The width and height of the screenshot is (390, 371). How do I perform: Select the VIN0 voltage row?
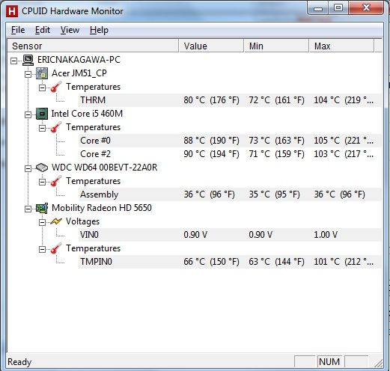pyautogui.click(x=230, y=235)
